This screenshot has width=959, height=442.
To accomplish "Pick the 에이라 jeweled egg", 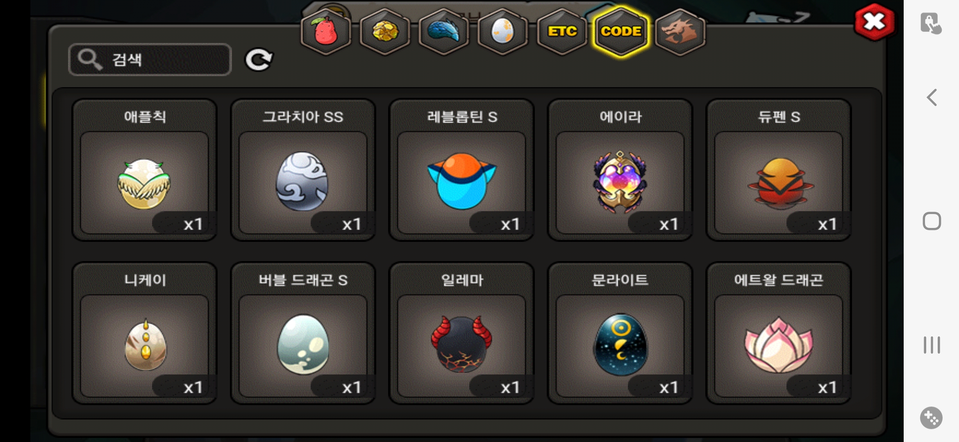I will (x=620, y=169).
